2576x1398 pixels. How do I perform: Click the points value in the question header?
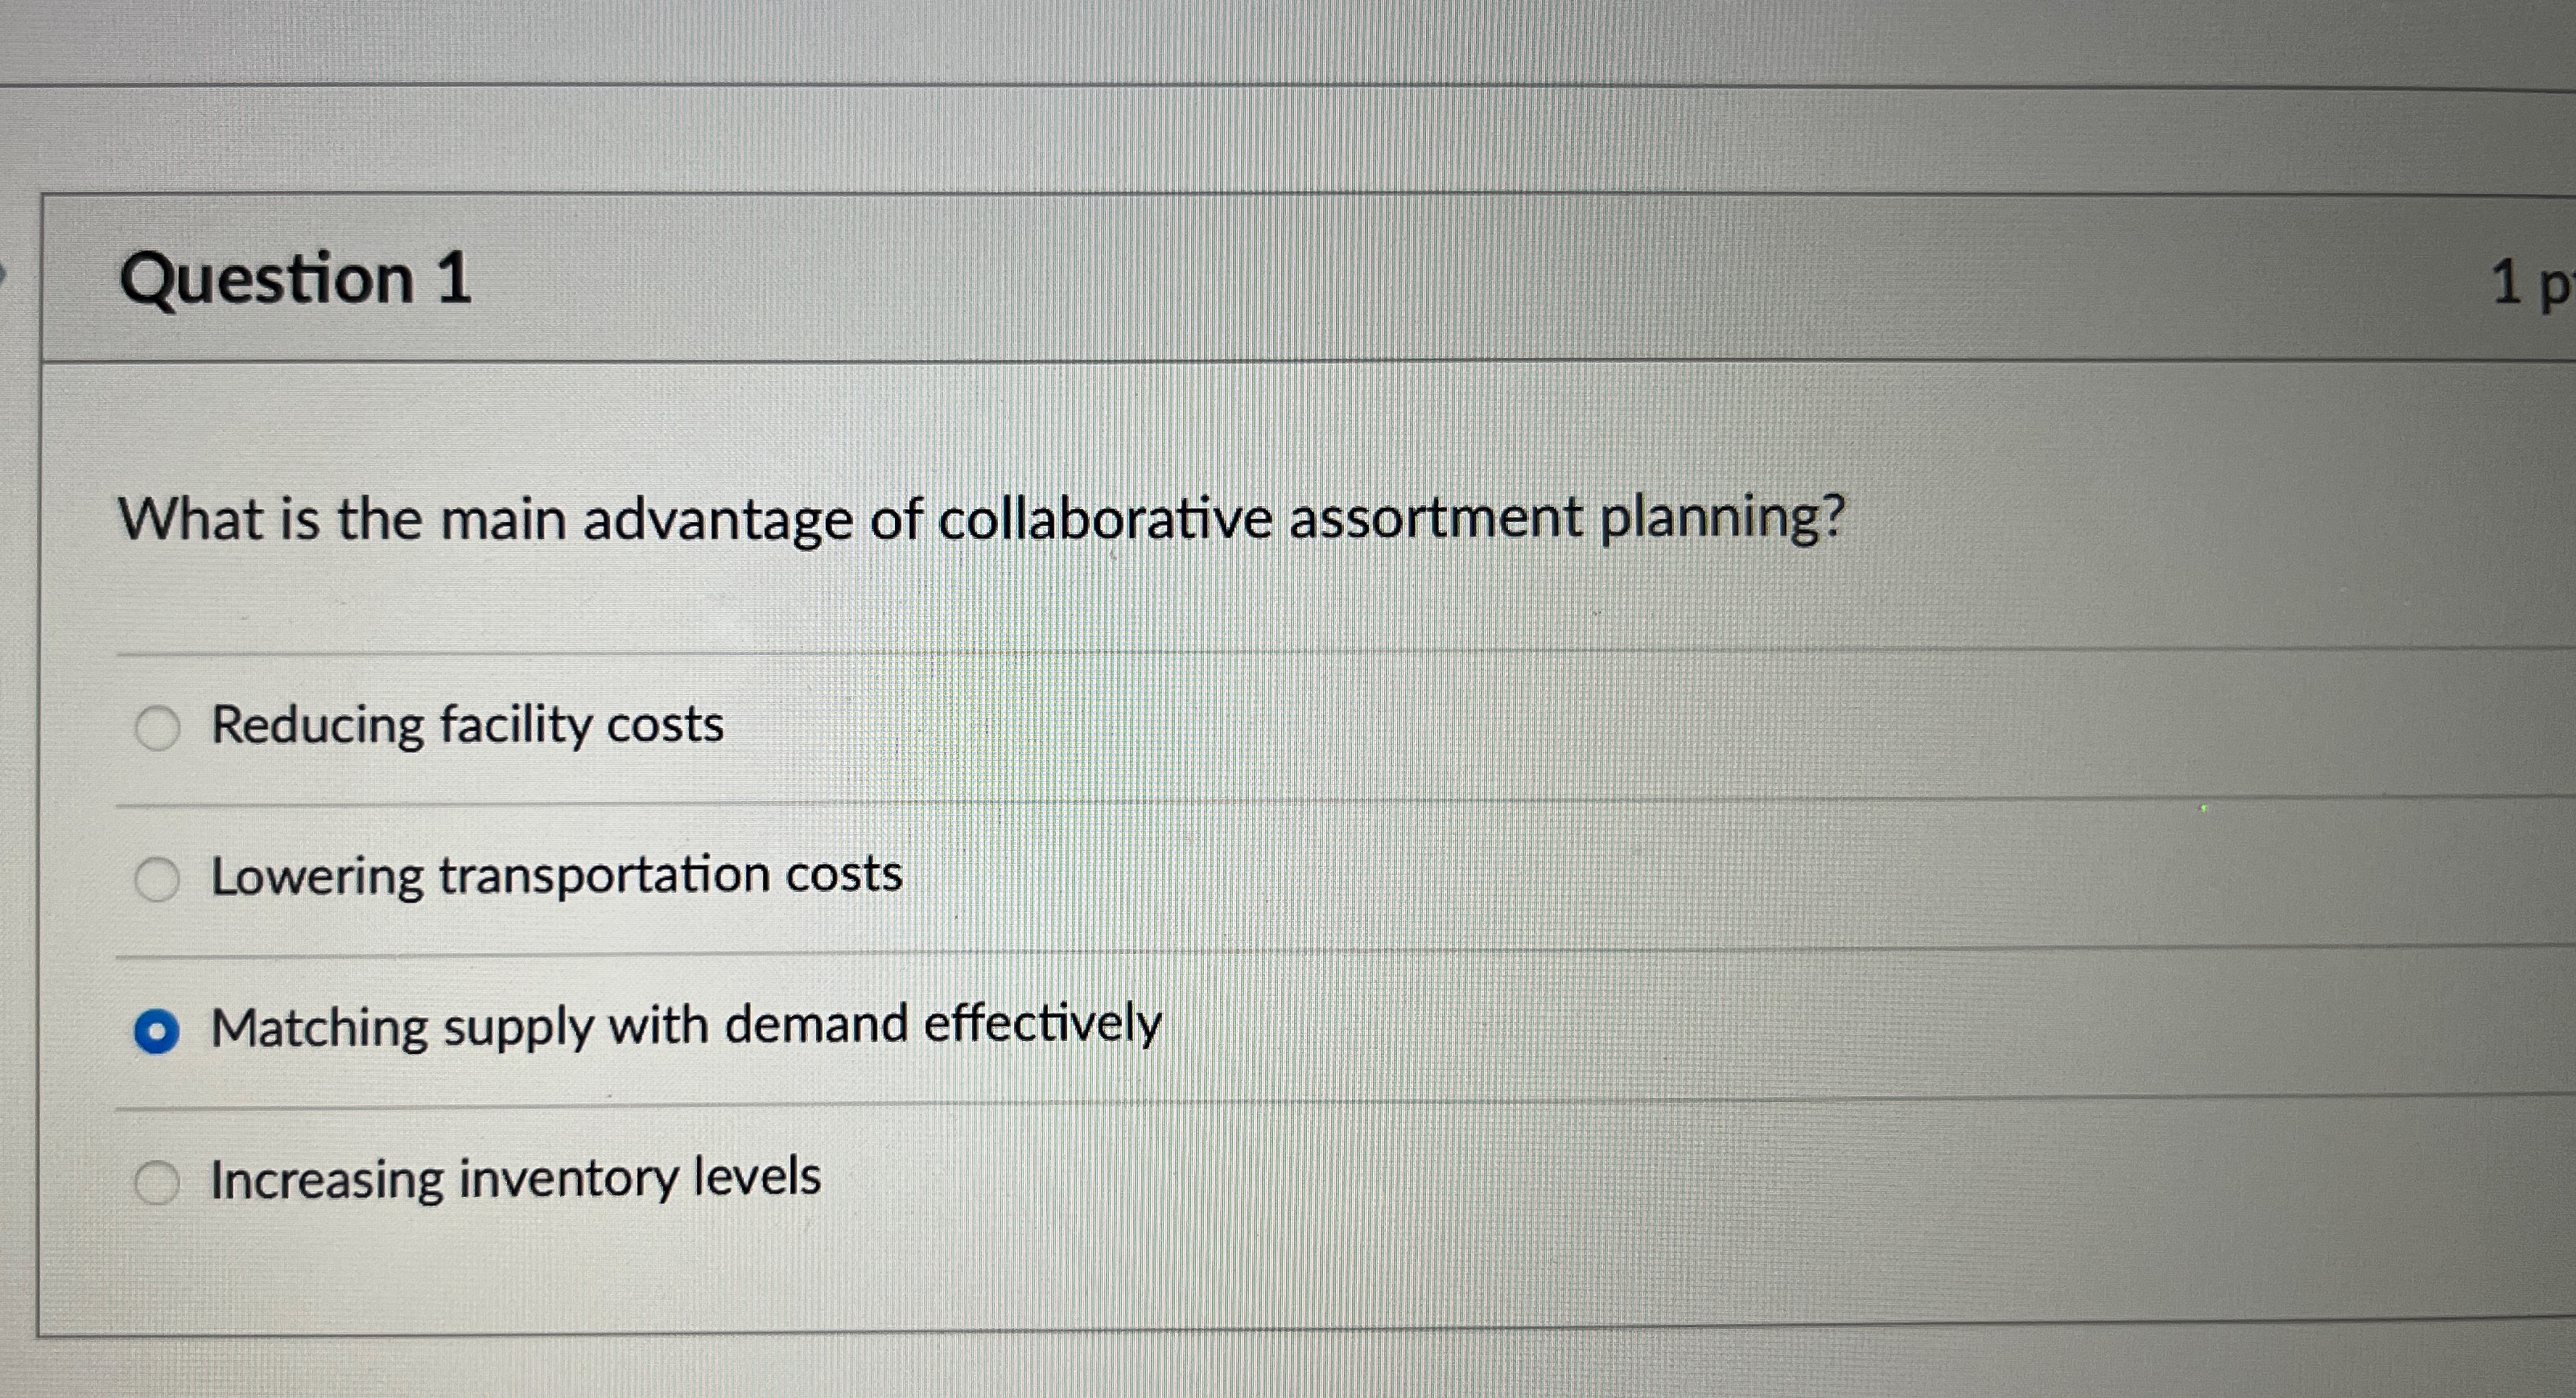point(2530,283)
